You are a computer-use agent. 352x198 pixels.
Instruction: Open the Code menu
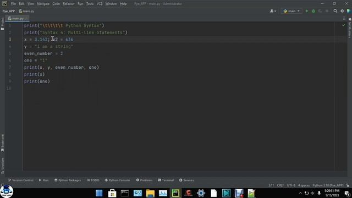tap(56, 4)
